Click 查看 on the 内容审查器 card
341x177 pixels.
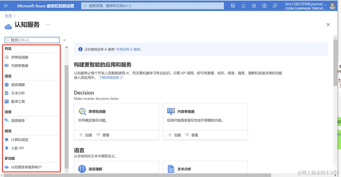(x=192, y=135)
